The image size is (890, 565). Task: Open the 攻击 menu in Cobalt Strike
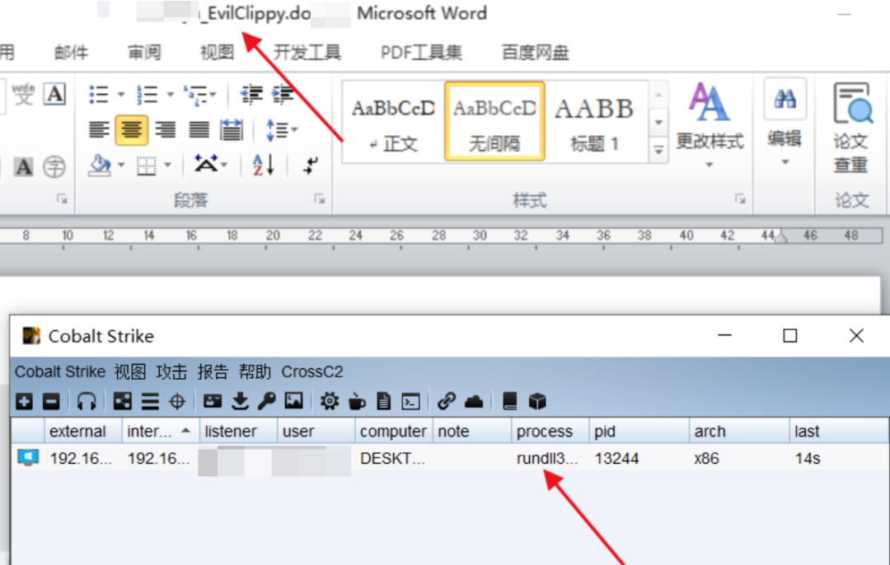171,371
